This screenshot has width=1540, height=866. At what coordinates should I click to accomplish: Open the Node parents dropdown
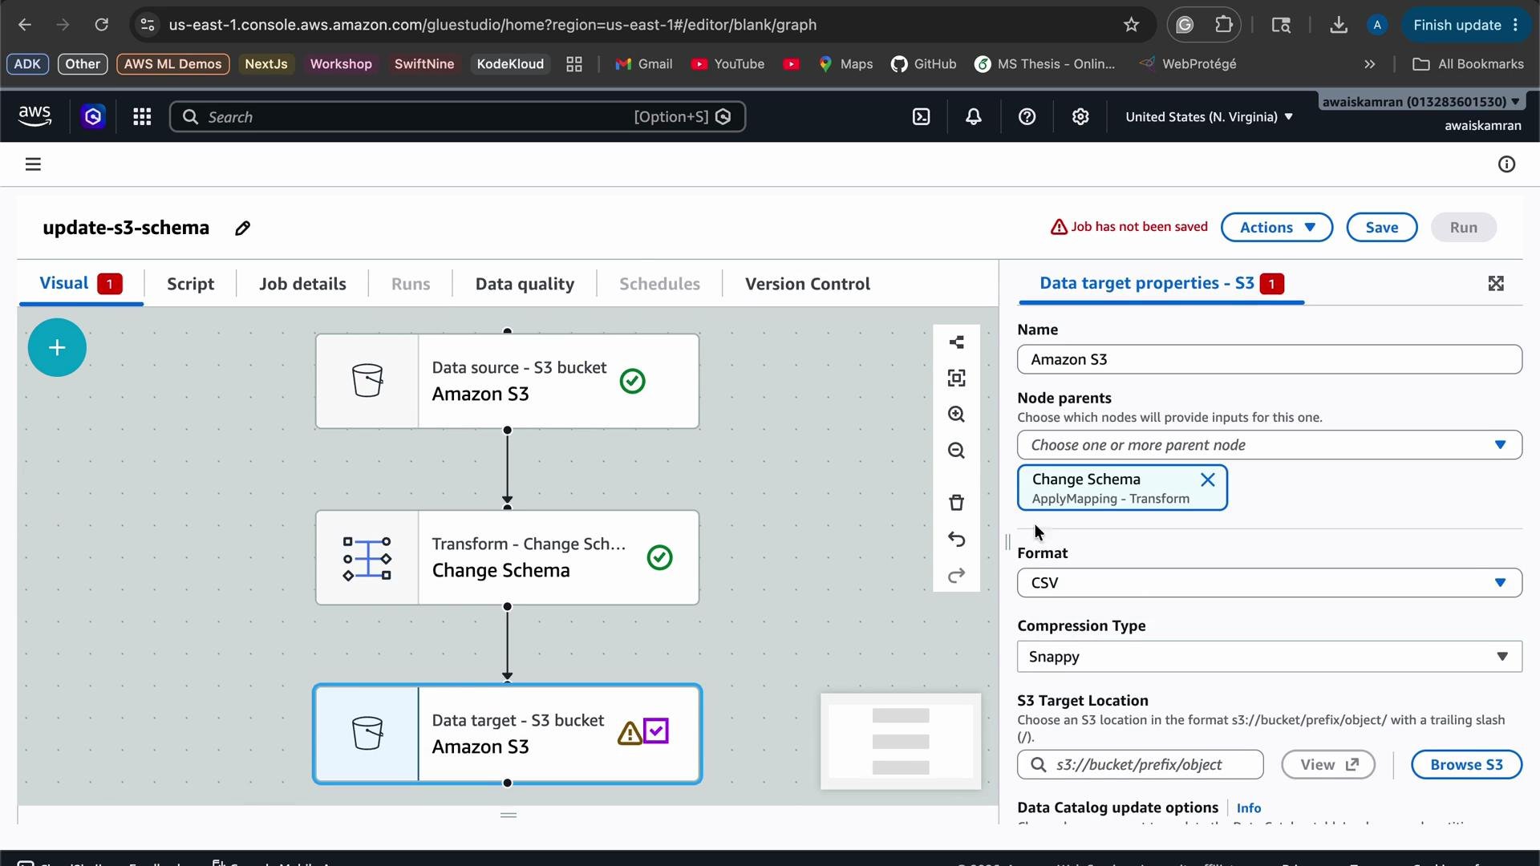point(1269,446)
